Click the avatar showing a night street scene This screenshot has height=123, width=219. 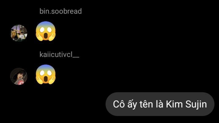(x=19, y=33)
